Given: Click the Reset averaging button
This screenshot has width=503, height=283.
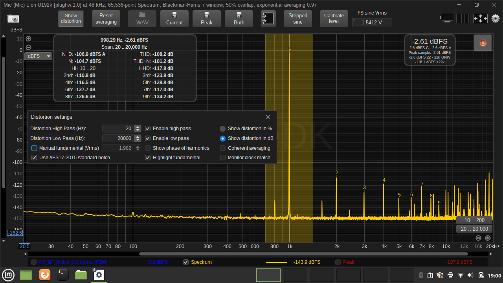Looking at the screenshot, I should coord(106,18).
